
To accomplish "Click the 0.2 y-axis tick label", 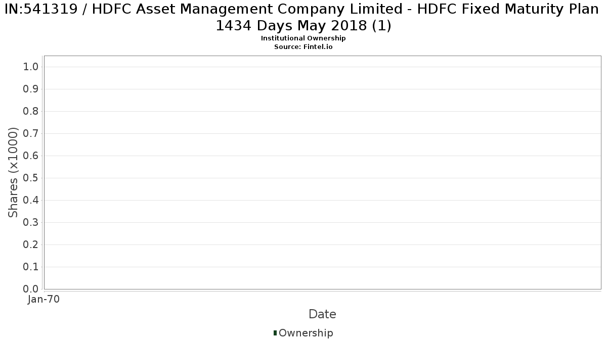I will pyautogui.click(x=31, y=245).
